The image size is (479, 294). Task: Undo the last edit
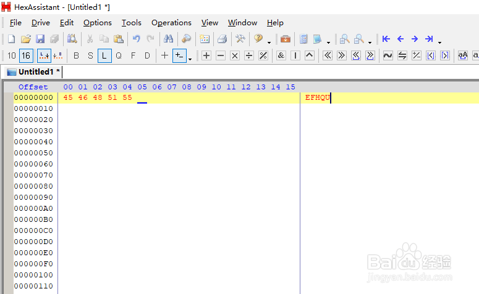(x=136, y=39)
